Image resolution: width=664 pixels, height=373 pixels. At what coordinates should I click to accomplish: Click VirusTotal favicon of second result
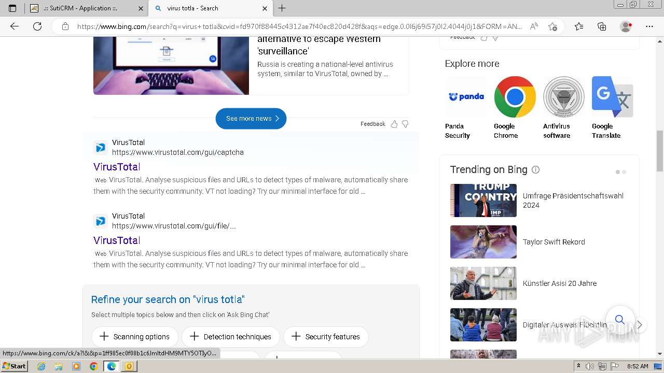tap(101, 222)
